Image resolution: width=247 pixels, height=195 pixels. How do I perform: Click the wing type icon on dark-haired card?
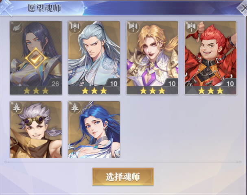tap(17, 28)
